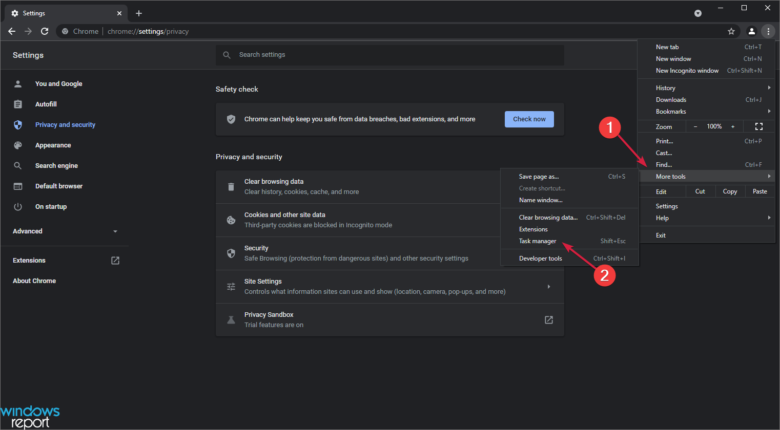
Task: Select the Create shortcut... menu item
Action: point(570,188)
